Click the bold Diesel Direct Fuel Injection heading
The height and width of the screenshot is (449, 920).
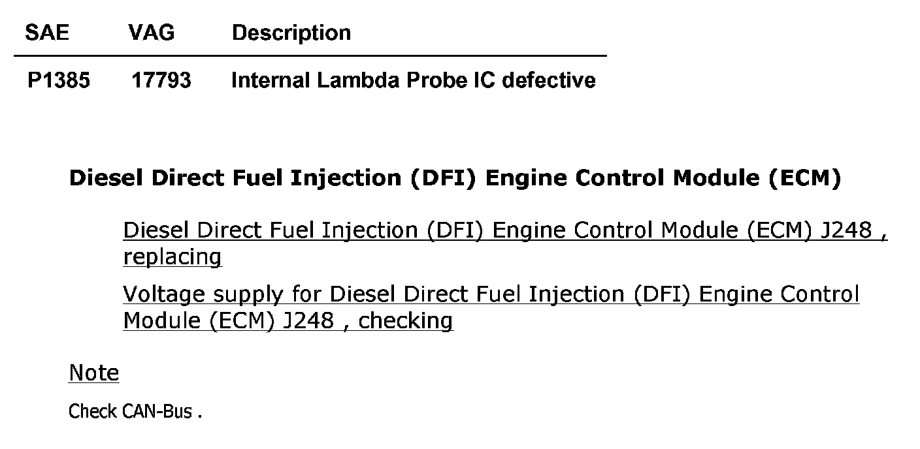455,178
